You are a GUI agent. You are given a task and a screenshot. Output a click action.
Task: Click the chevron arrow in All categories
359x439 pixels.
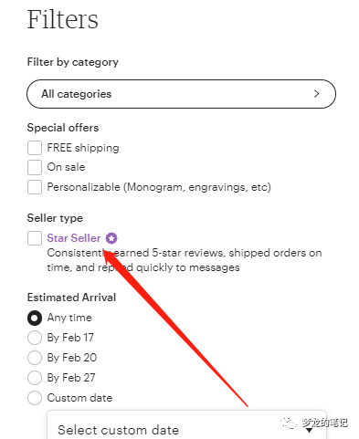317,94
